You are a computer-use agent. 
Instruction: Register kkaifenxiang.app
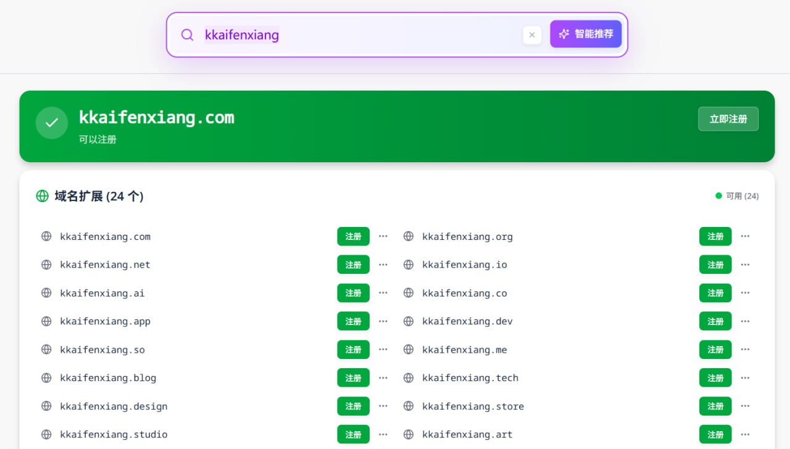point(353,321)
